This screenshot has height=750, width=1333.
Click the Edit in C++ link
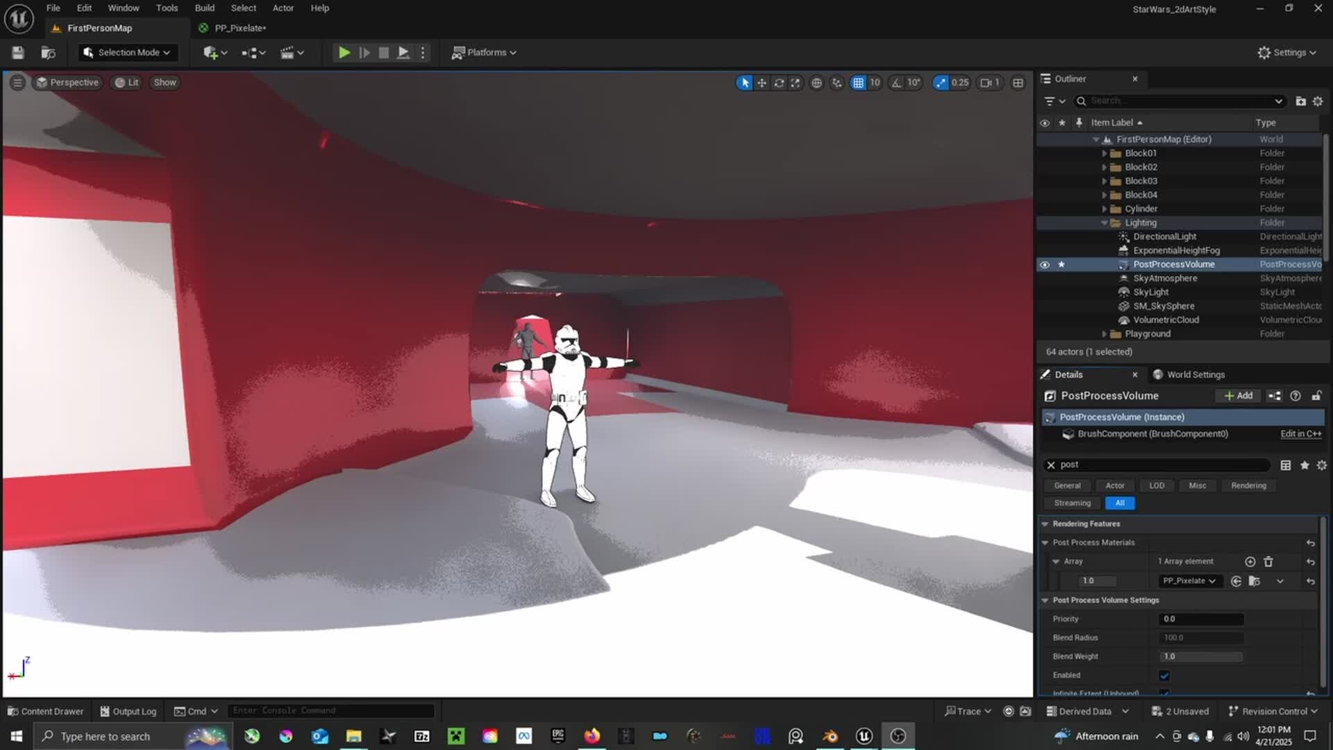click(1299, 433)
